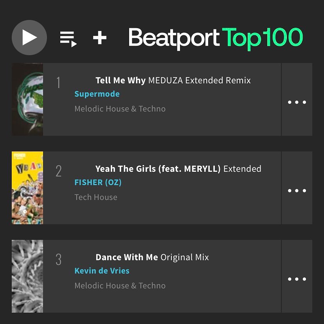
Task: Go to artist Kevin de Vries
Action: click(x=102, y=271)
